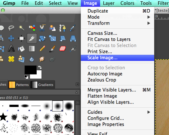This screenshot has width=169, height=135.
Task: Select the Shear tool
Action: coord(63,38)
